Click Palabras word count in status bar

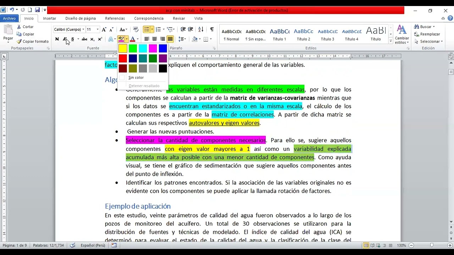pyautogui.click(x=48, y=245)
